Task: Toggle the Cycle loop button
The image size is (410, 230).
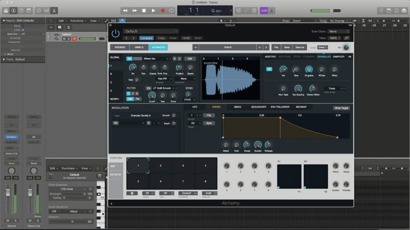Action: tap(171, 11)
